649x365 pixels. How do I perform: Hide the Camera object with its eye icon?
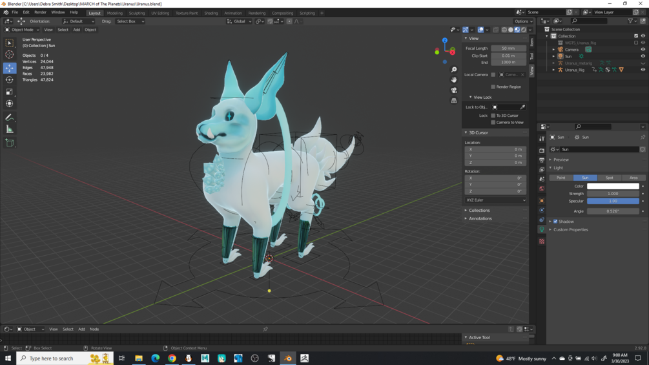643,50
